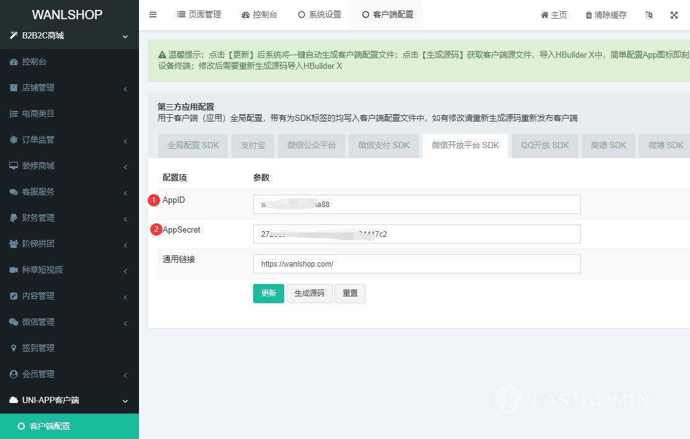This screenshot has height=439, width=690.
Task: Click the 清除缓存 trash icon
Action: pyautogui.click(x=589, y=16)
